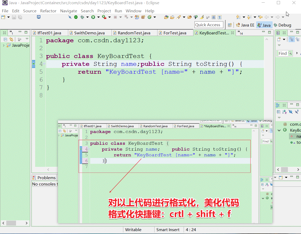This screenshot has height=234, width=301.
Task: Open the Navigate menu
Action: pyautogui.click(x=68, y=11)
